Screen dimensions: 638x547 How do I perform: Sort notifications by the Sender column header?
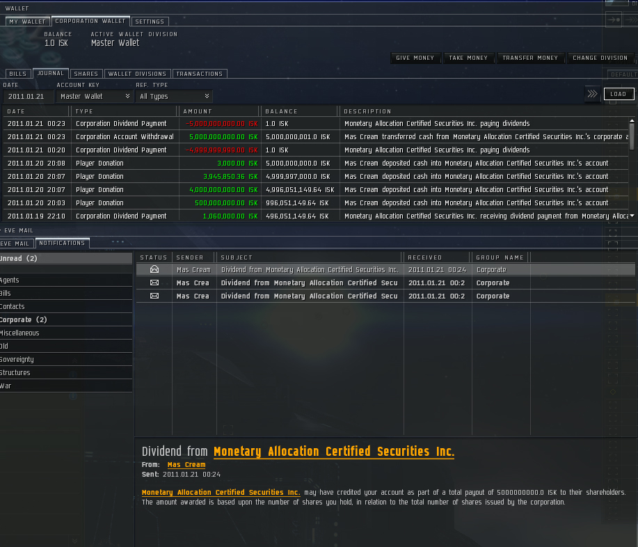[194, 257]
